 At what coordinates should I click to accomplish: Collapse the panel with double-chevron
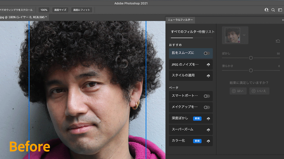pos(283,20)
